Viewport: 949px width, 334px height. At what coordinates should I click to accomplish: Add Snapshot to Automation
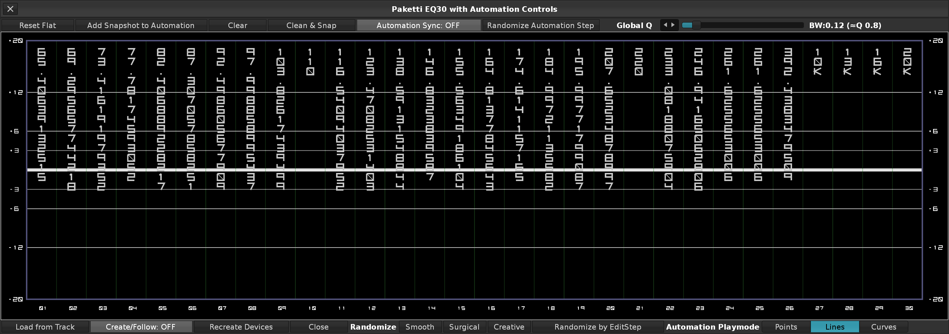click(x=141, y=25)
